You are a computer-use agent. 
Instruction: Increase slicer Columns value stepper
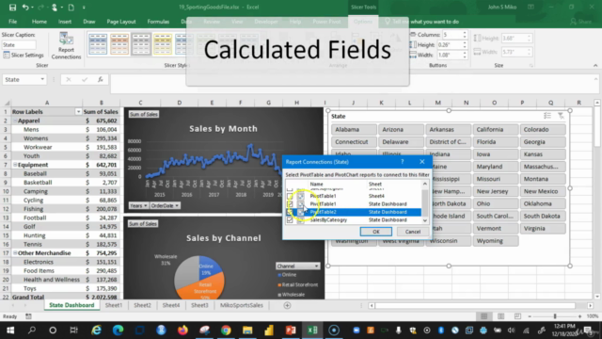click(465, 33)
